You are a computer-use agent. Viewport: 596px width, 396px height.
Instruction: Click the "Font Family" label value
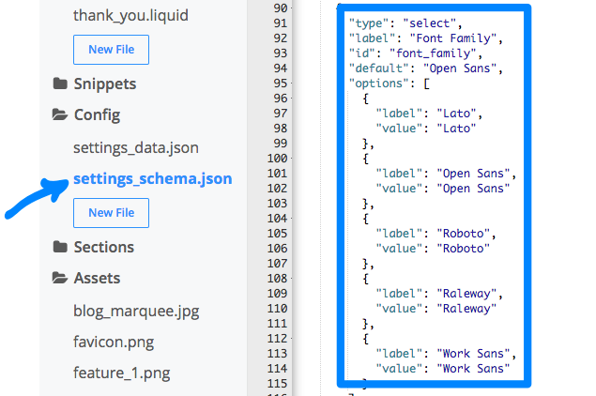(453, 38)
